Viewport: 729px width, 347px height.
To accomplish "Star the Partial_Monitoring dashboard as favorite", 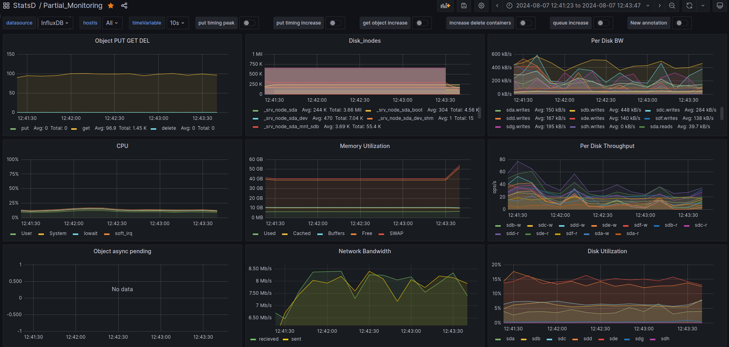I will point(111,6).
